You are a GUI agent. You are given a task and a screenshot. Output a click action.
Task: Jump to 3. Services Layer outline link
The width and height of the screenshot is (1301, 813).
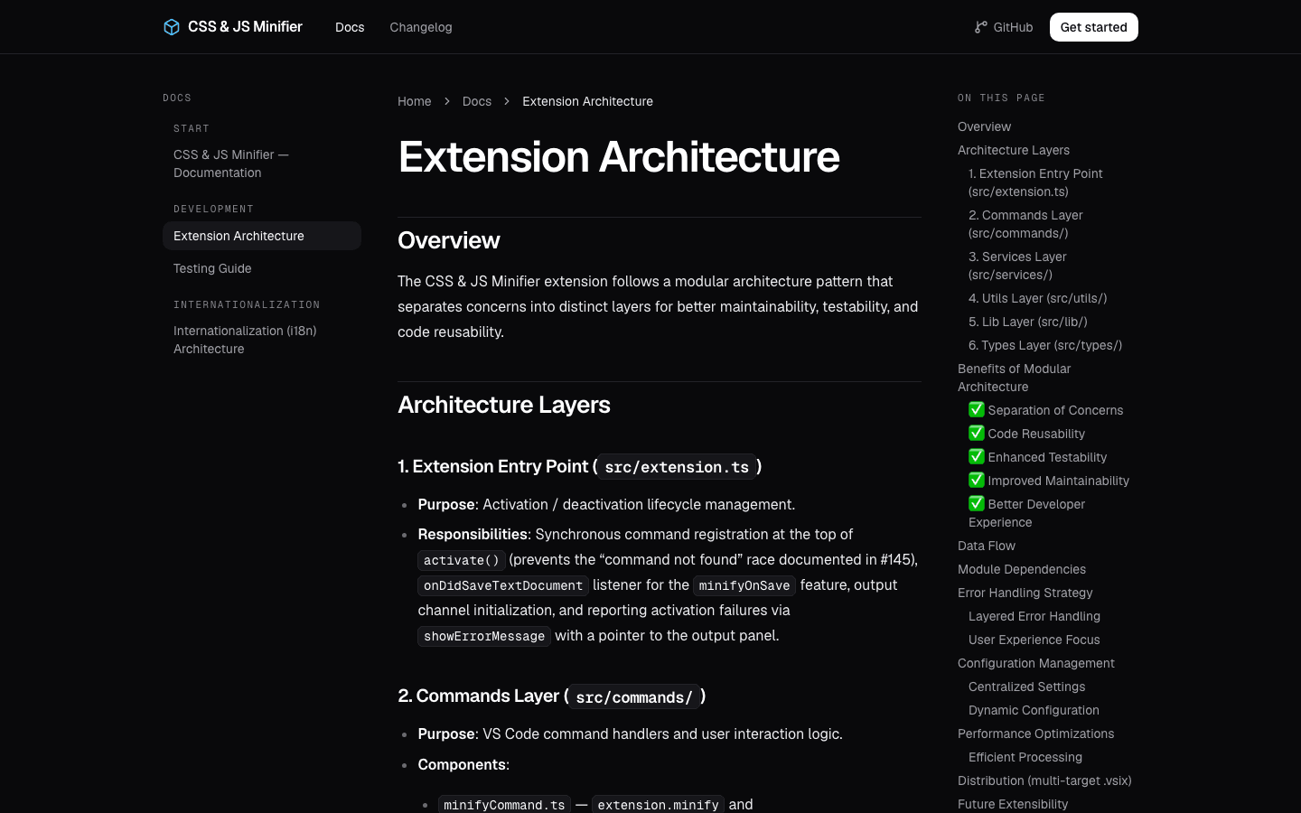(1017, 266)
